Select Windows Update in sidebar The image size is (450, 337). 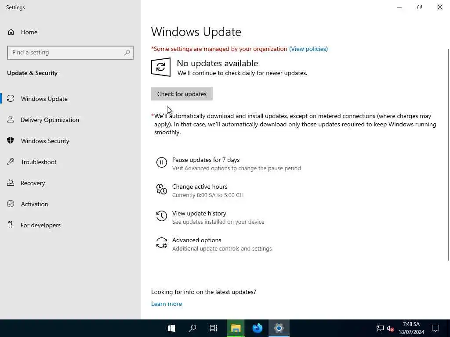pos(70,99)
